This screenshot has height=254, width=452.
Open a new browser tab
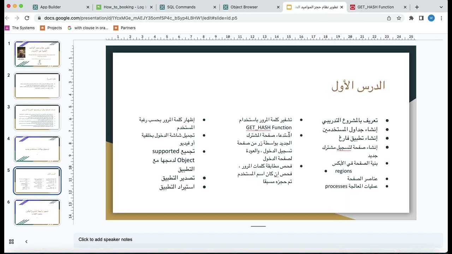point(417,7)
